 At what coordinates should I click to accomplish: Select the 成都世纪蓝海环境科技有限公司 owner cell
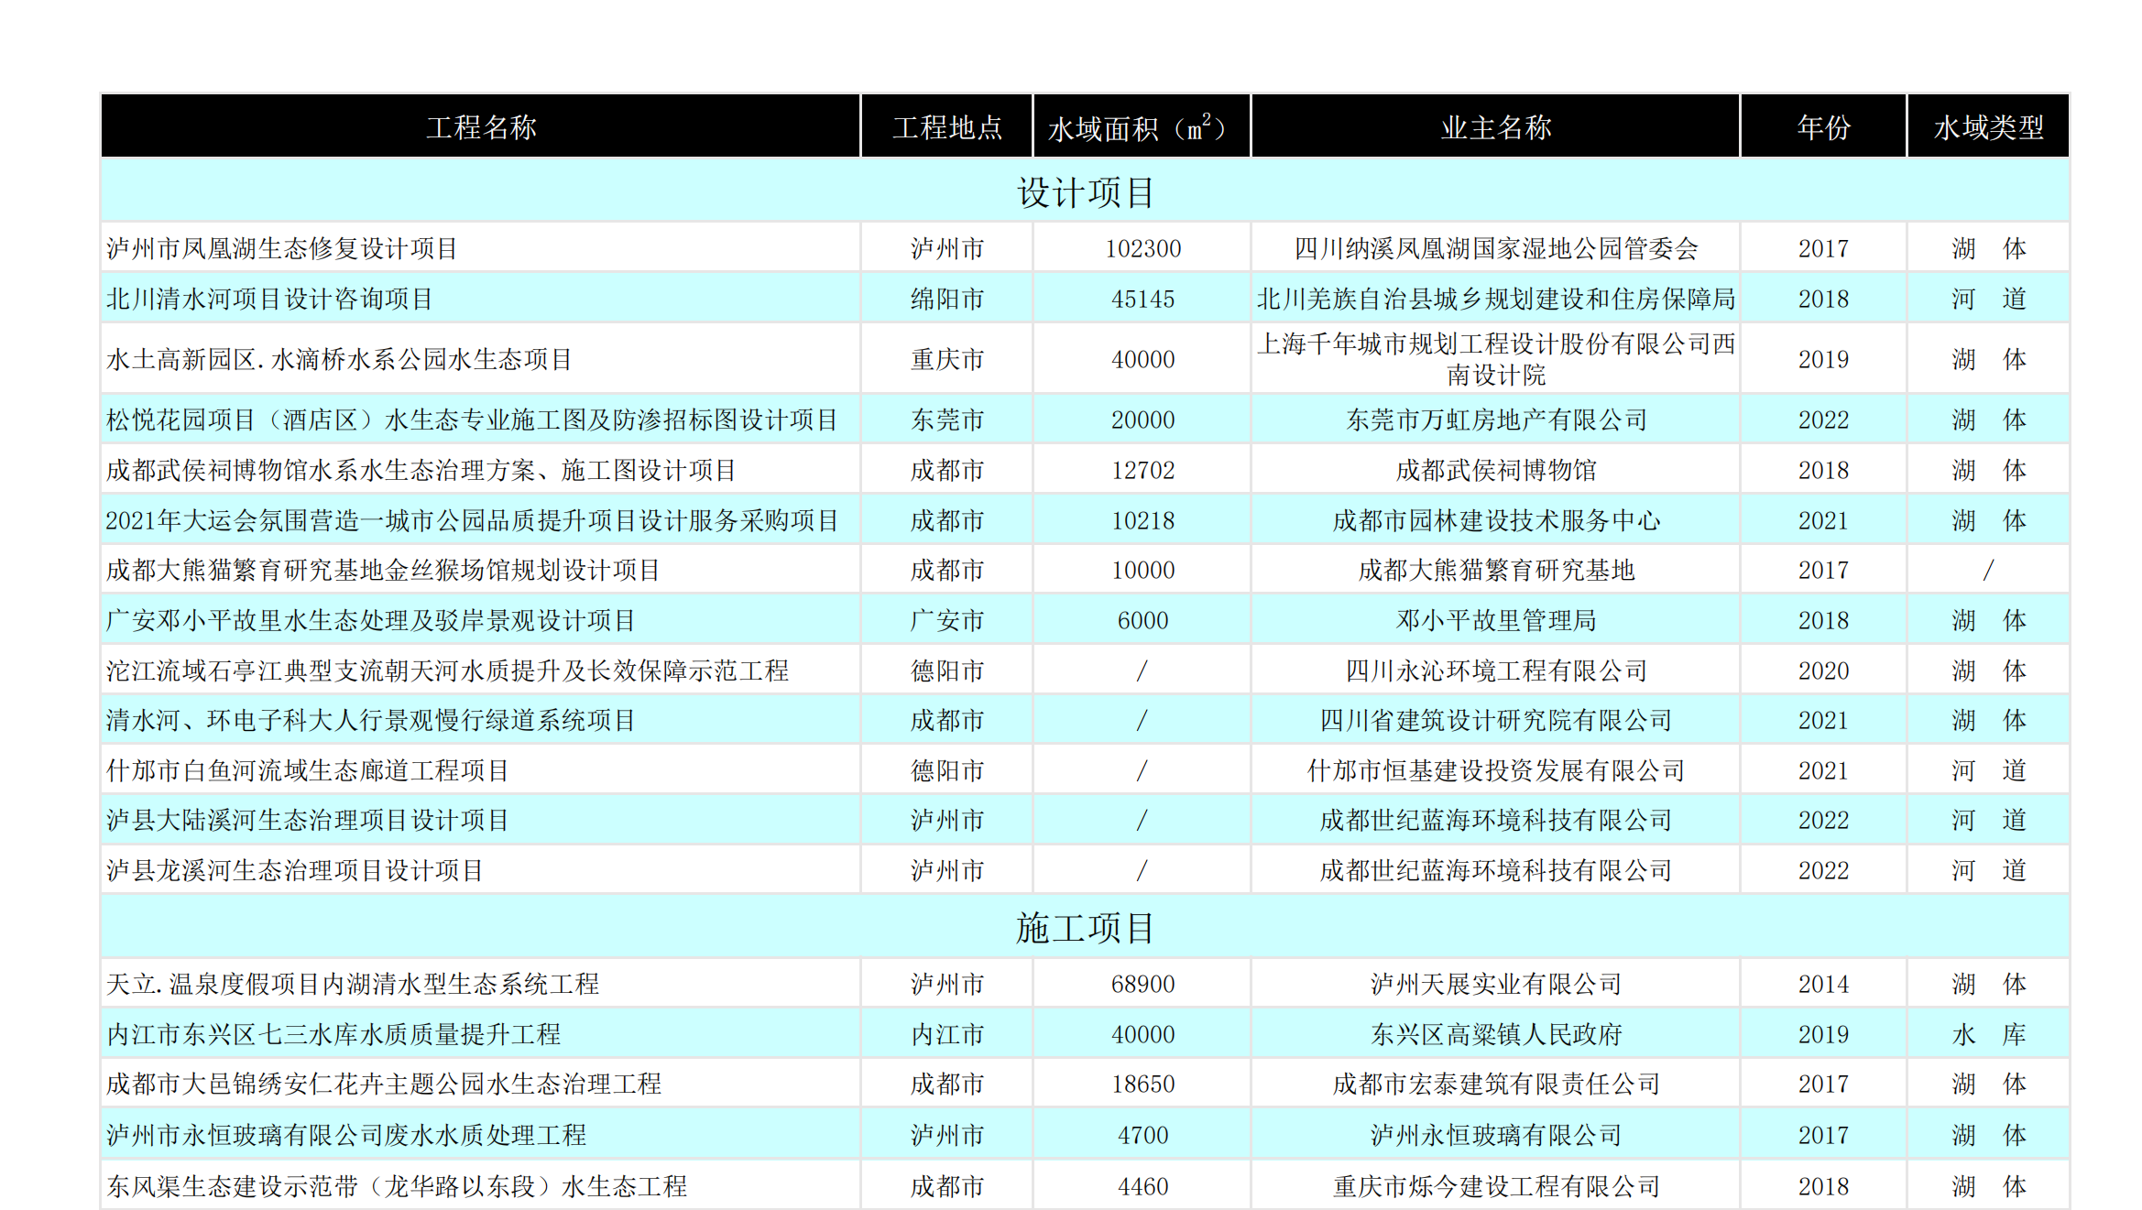(x=1495, y=820)
